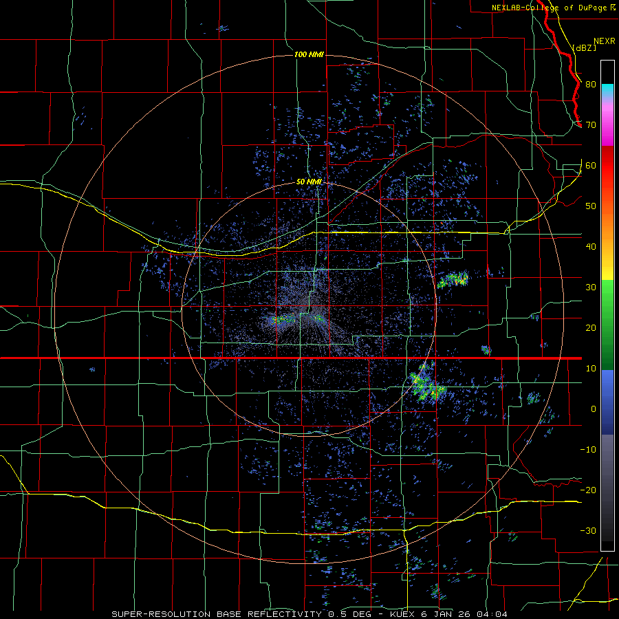
Task: Click the 10 value on the dBZ scale
Action: (591, 369)
